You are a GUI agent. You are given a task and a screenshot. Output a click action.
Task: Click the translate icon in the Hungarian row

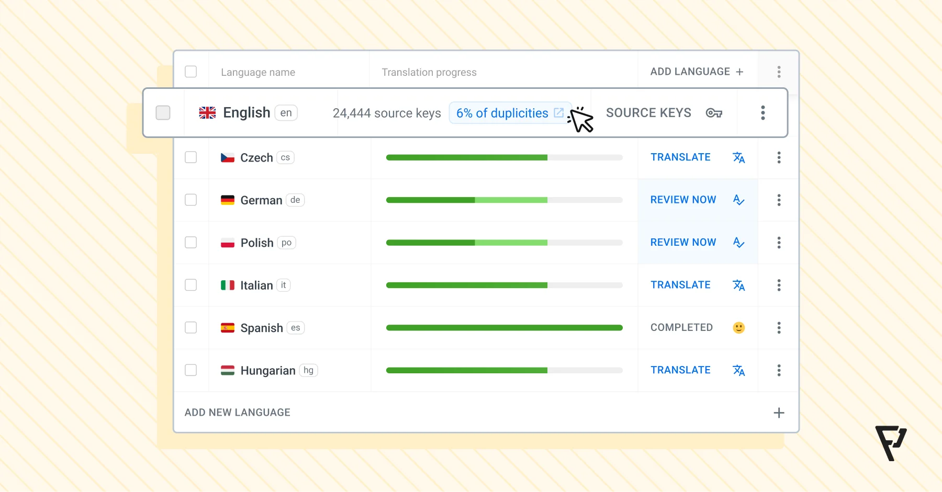click(738, 371)
